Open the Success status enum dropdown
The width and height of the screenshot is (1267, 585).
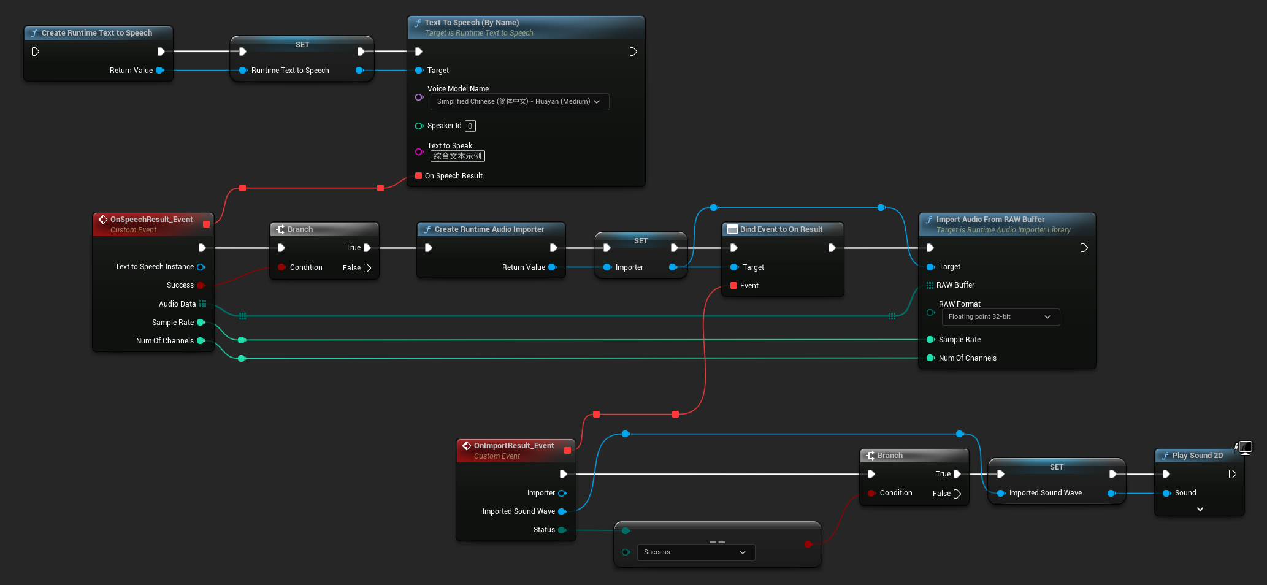(695, 552)
